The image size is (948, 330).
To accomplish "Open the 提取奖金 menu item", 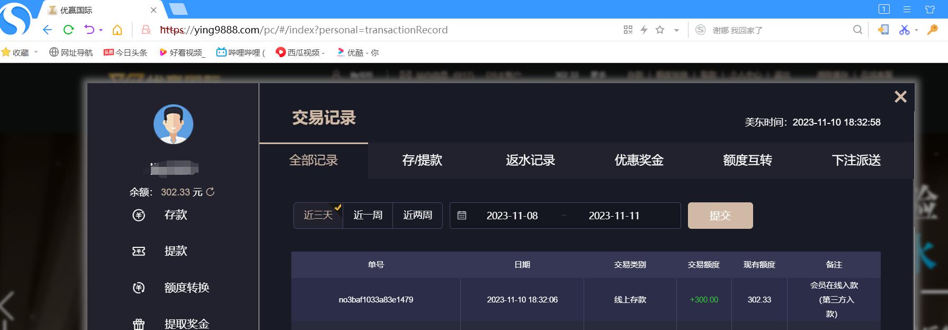I will point(187,324).
